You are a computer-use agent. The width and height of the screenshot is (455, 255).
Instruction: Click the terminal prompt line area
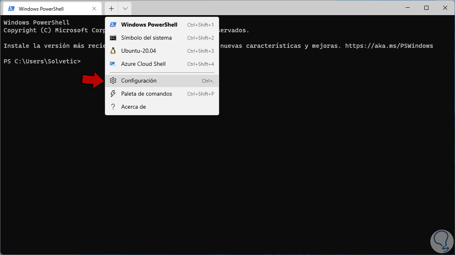tap(42, 61)
